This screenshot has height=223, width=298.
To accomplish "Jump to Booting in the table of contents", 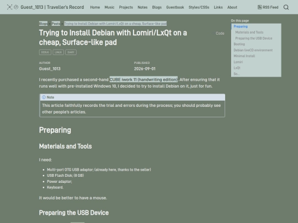I will coord(240,44).
